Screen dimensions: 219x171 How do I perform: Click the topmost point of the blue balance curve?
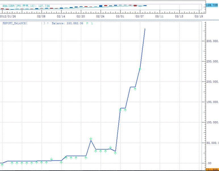[x=145, y=29]
